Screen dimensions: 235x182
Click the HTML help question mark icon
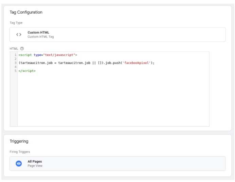tap(22, 48)
